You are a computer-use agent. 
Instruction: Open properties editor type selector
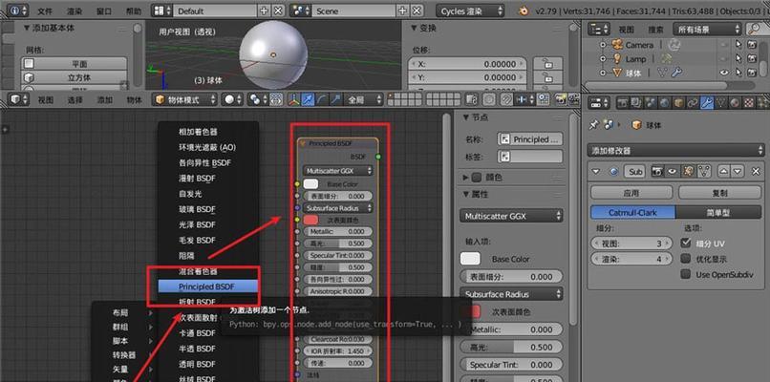600,103
